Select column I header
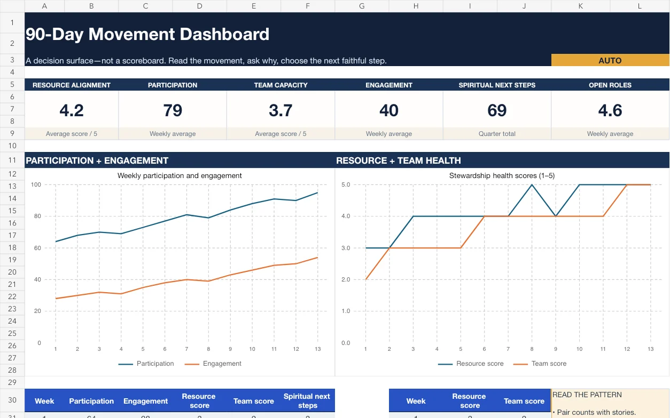The image size is (670, 418). pos(470,6)
